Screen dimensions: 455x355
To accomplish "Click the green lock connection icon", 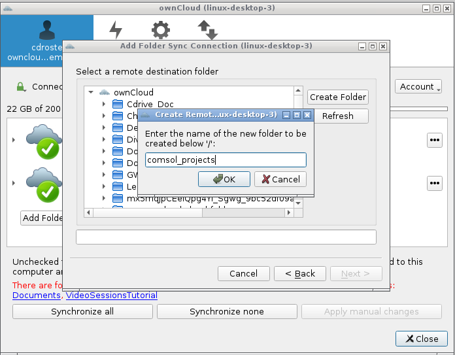I will pos(20,86).
